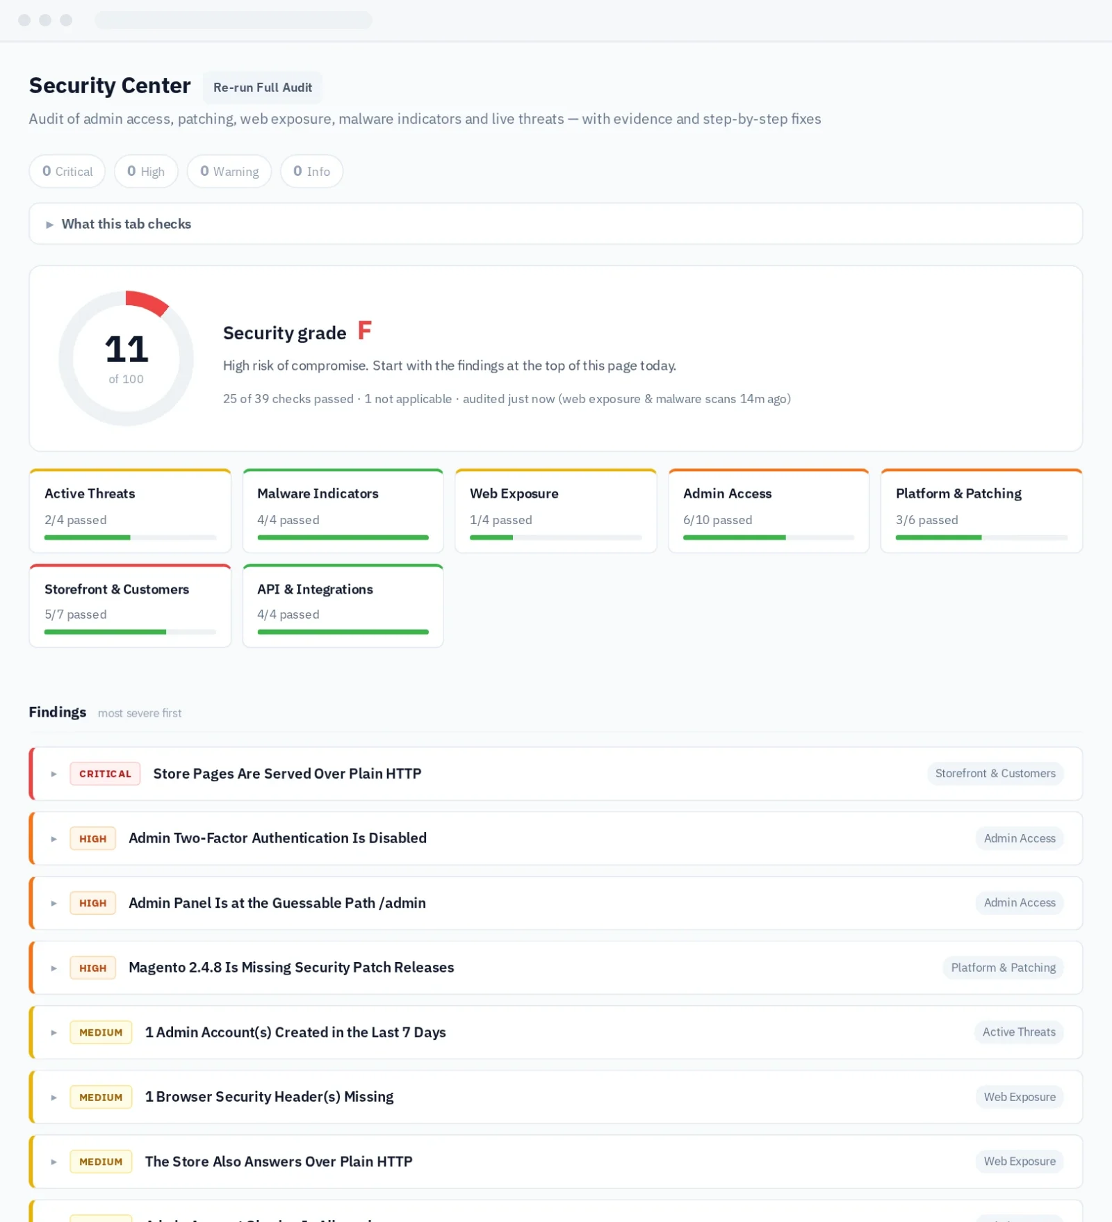Click the browser address bar
The width and height of the screenshot is (1112, 1222).
tap(234, 19)
